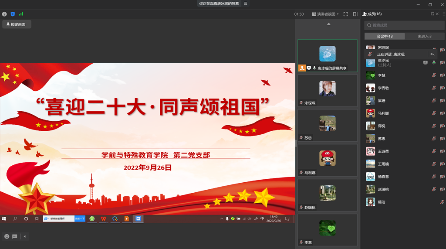This screenshot has width=446, height=249.
Task: Select 马利娜's video thumbnail
Action: click(x=328, y=160)
